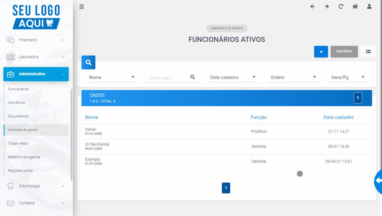This screenshot has width=382, height=216.
Task: Click the Financeiro money icon
Action: pyautogui.click(x=11, y=40)
